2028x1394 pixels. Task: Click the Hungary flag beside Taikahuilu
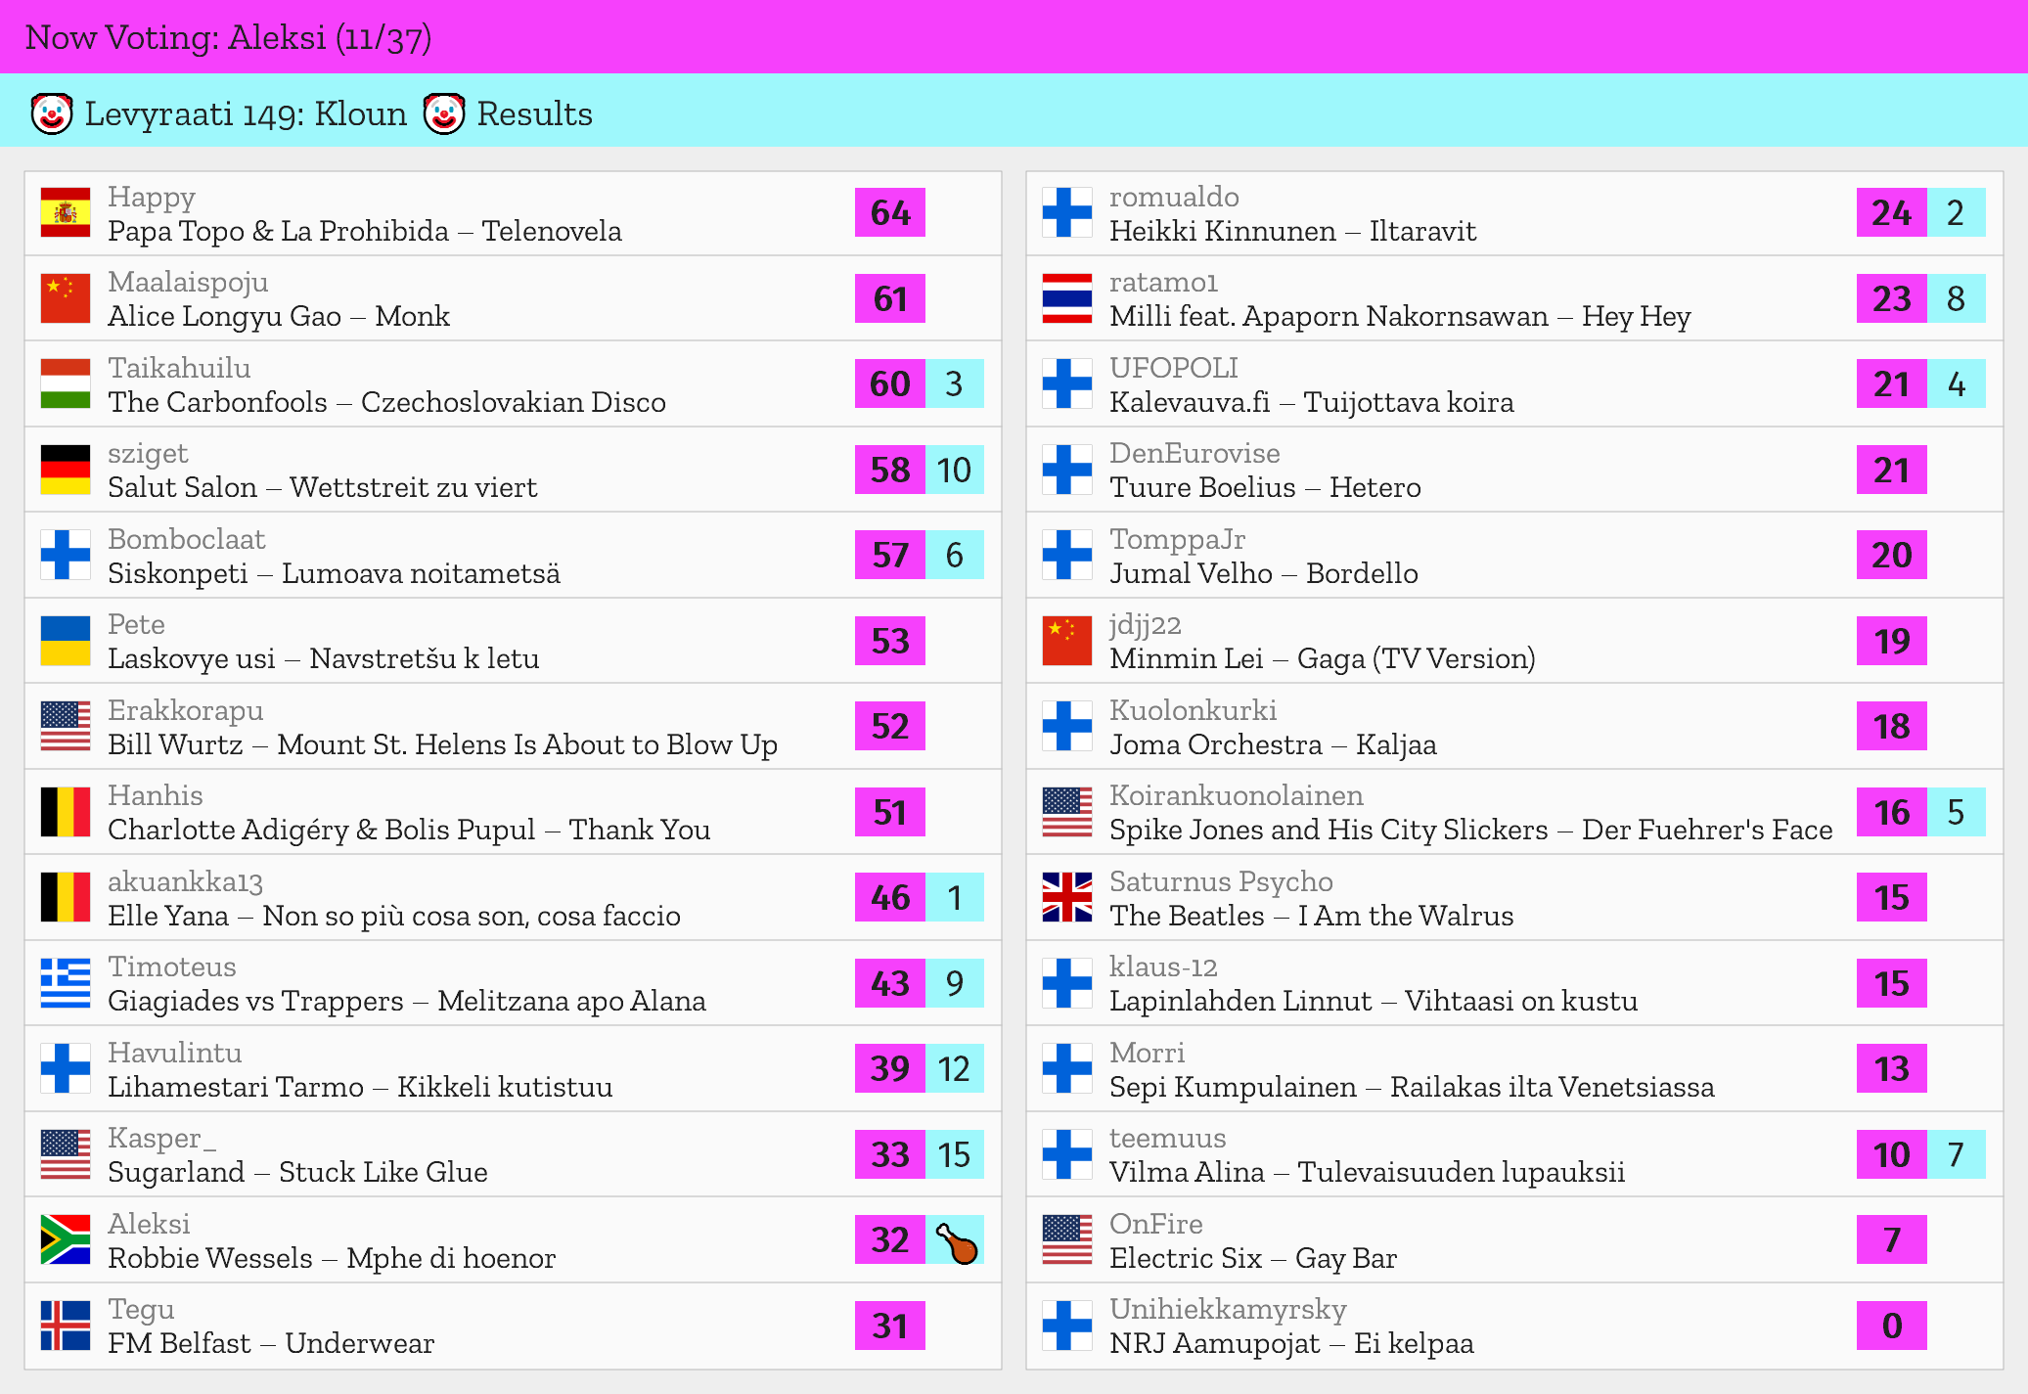[66, 383]
